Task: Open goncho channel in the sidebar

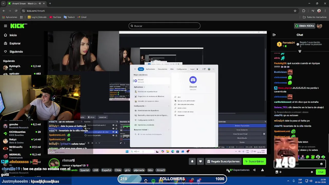Action: (x=22, y=126)
